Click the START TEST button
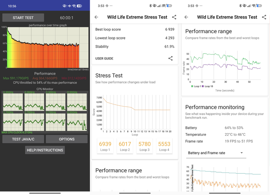The width and height of the screenshot is (270, 195). [23, 18]
